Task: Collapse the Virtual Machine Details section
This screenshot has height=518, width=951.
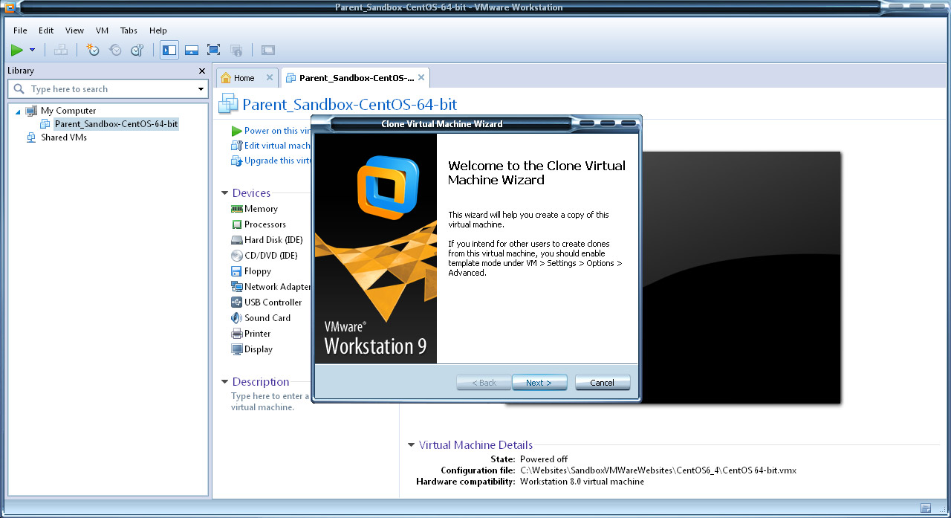Action: click(412, 445)
